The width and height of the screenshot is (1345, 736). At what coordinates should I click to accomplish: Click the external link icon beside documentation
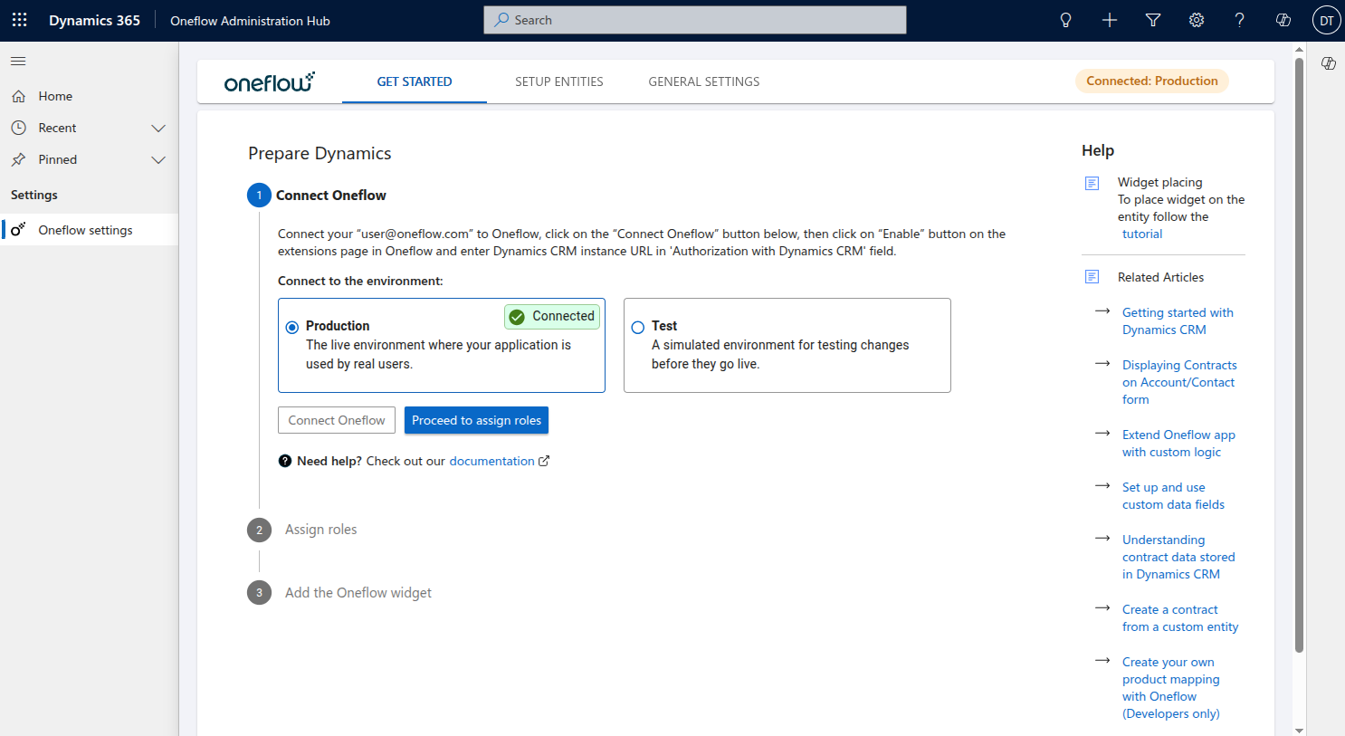[544, 461]
